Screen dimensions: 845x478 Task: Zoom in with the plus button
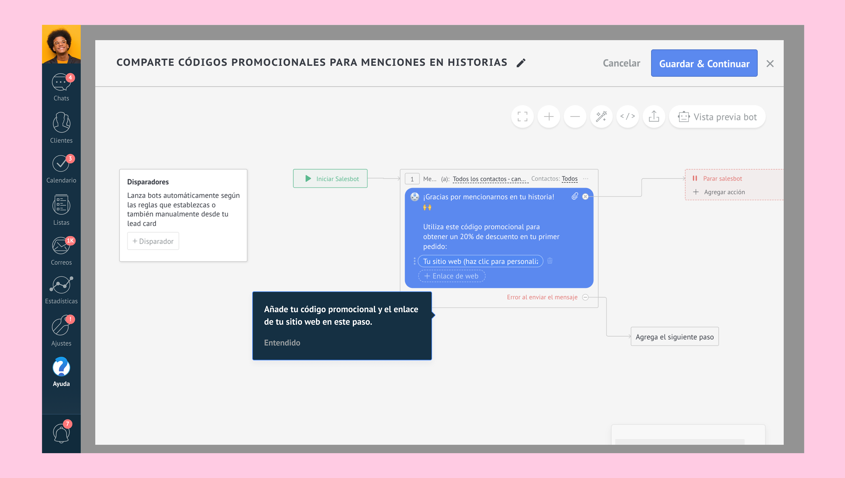549,116
